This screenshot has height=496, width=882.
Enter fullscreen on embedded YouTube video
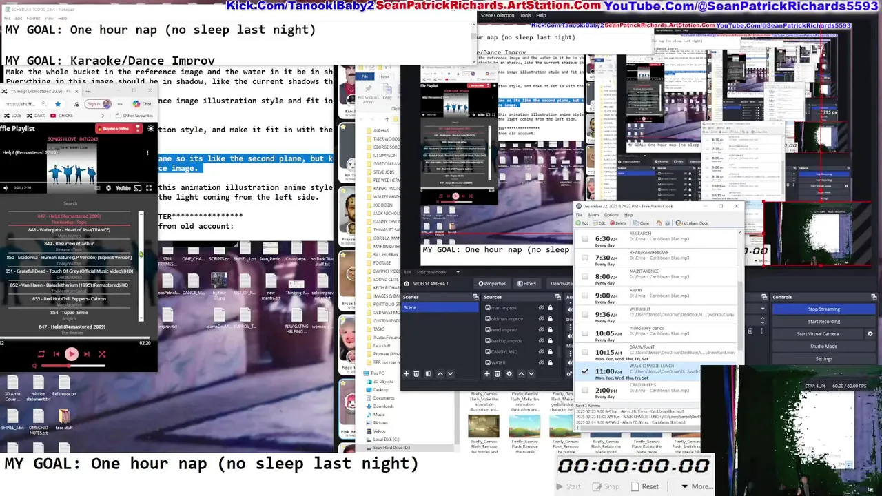(x=148, y=188)
